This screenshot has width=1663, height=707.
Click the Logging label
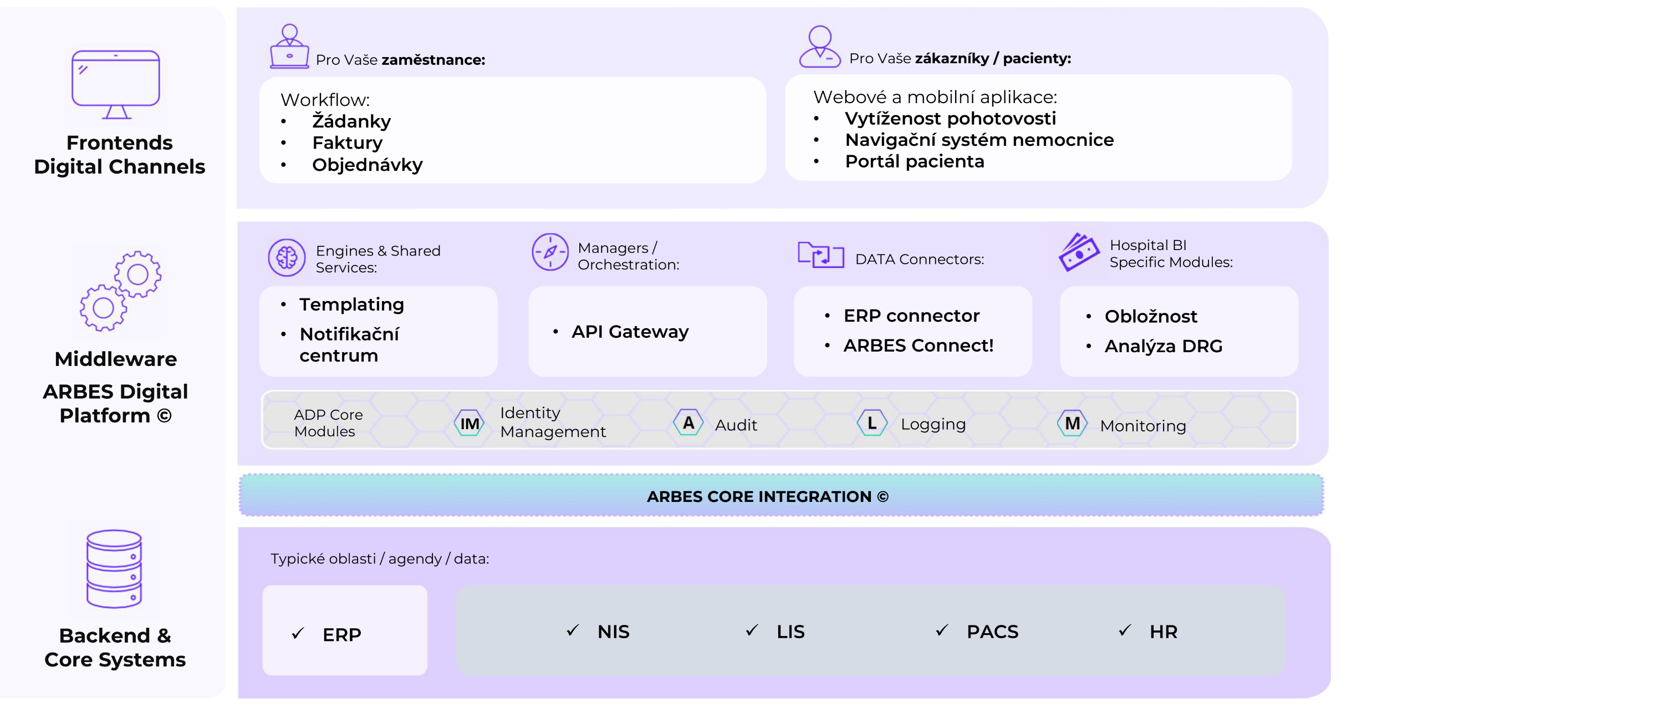click(933, 424)
